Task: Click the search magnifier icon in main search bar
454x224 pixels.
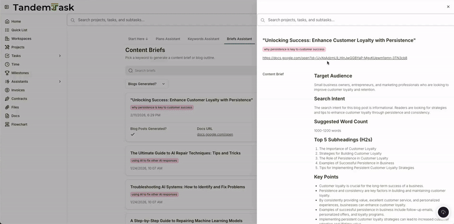Action: coord(73,20)
